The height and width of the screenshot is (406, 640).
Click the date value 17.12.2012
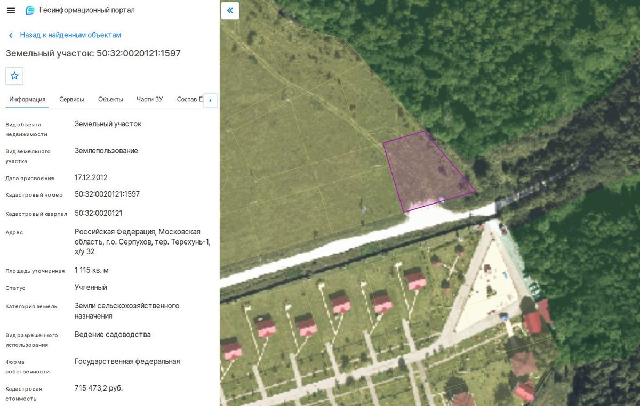click(91, 177)
